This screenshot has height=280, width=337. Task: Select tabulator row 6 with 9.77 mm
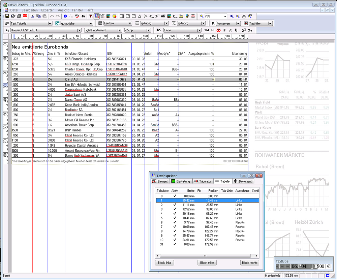point(207,222)
